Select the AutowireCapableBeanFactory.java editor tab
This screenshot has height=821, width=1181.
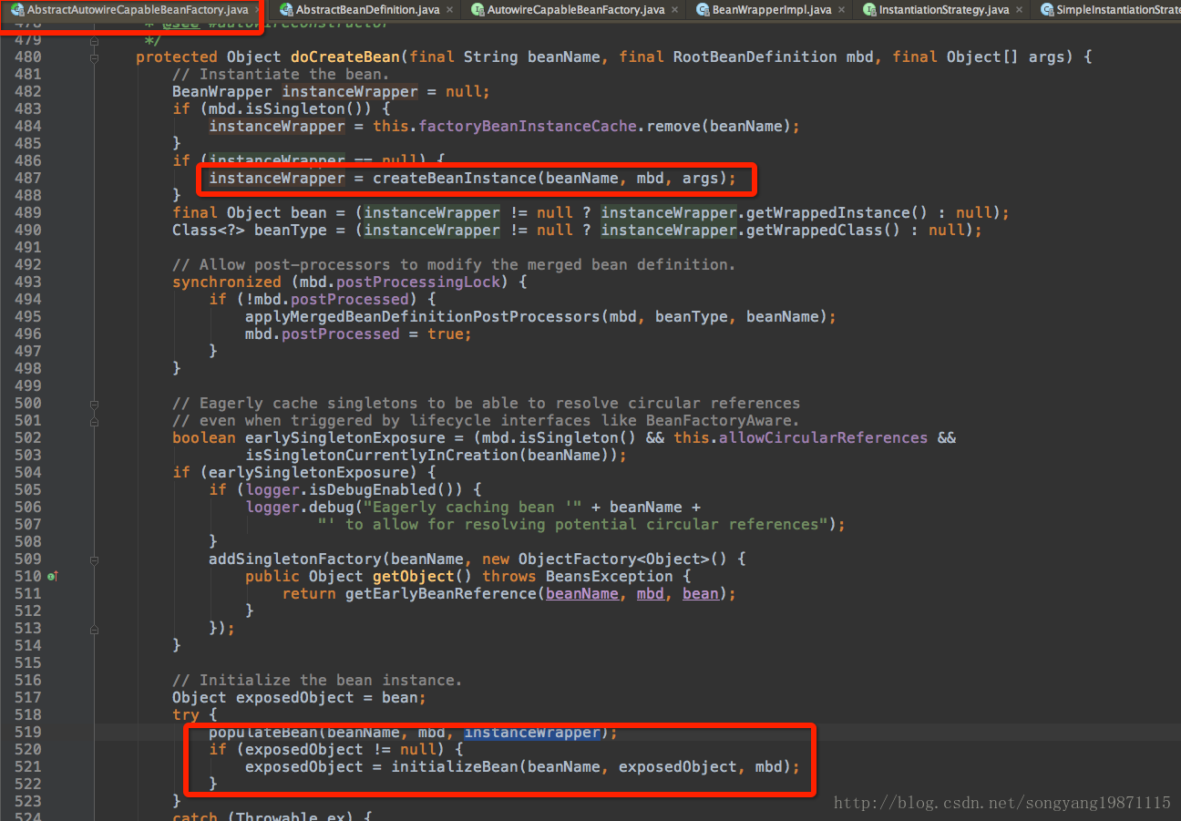pos(576,10)
